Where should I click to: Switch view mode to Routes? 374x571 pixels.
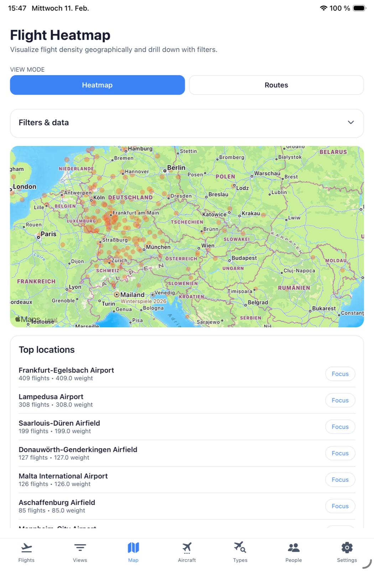(276, 85)
